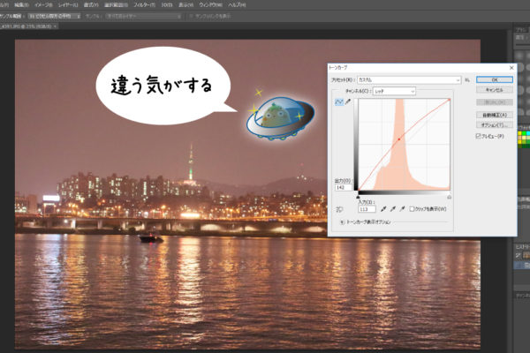This screenshot has height=353, width=530.
Task: Click the on-image adjustment hand icon
Action: 339,209
